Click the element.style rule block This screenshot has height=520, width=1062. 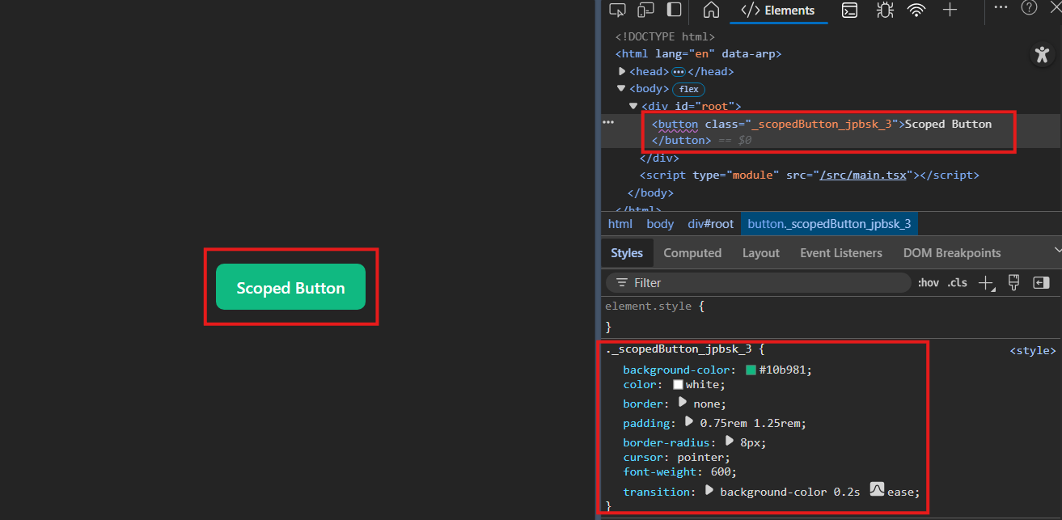point(831,316)
